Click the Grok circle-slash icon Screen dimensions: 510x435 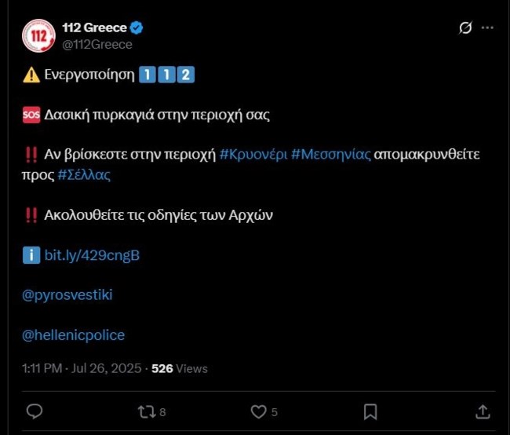point(465,27)
